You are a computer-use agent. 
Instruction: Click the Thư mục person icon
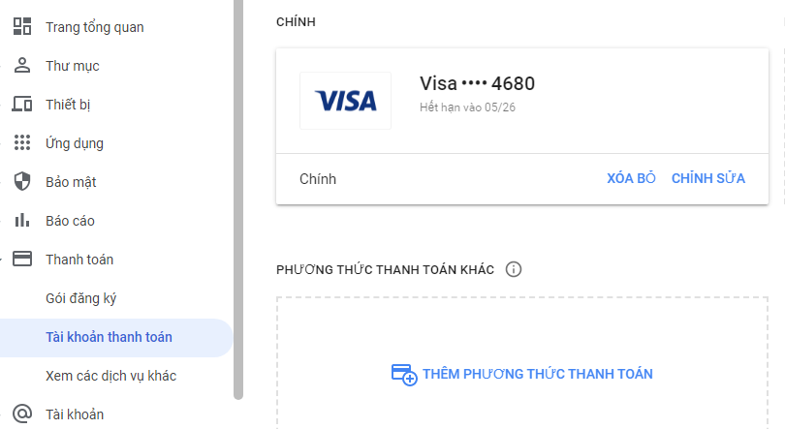[21, 66]
